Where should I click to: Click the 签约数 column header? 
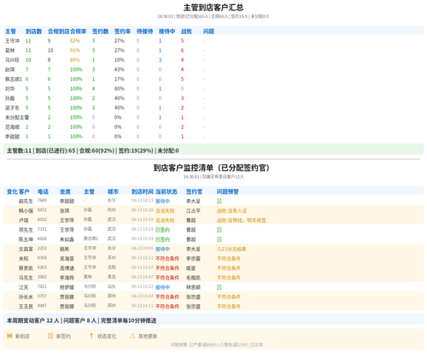(100, 32)
